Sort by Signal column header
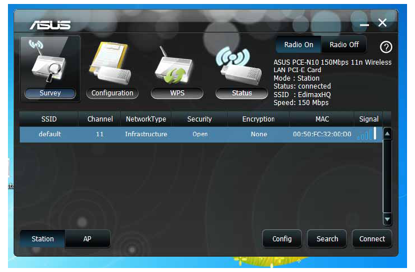Screen dimensions: 415x272 coord(368,119)
